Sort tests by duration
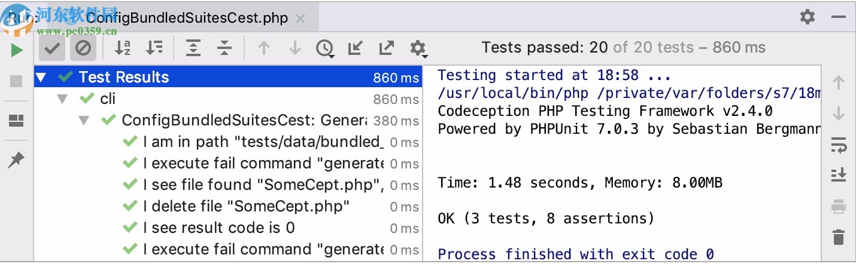This screenshot has height=264, width=856. pos(154,48)
